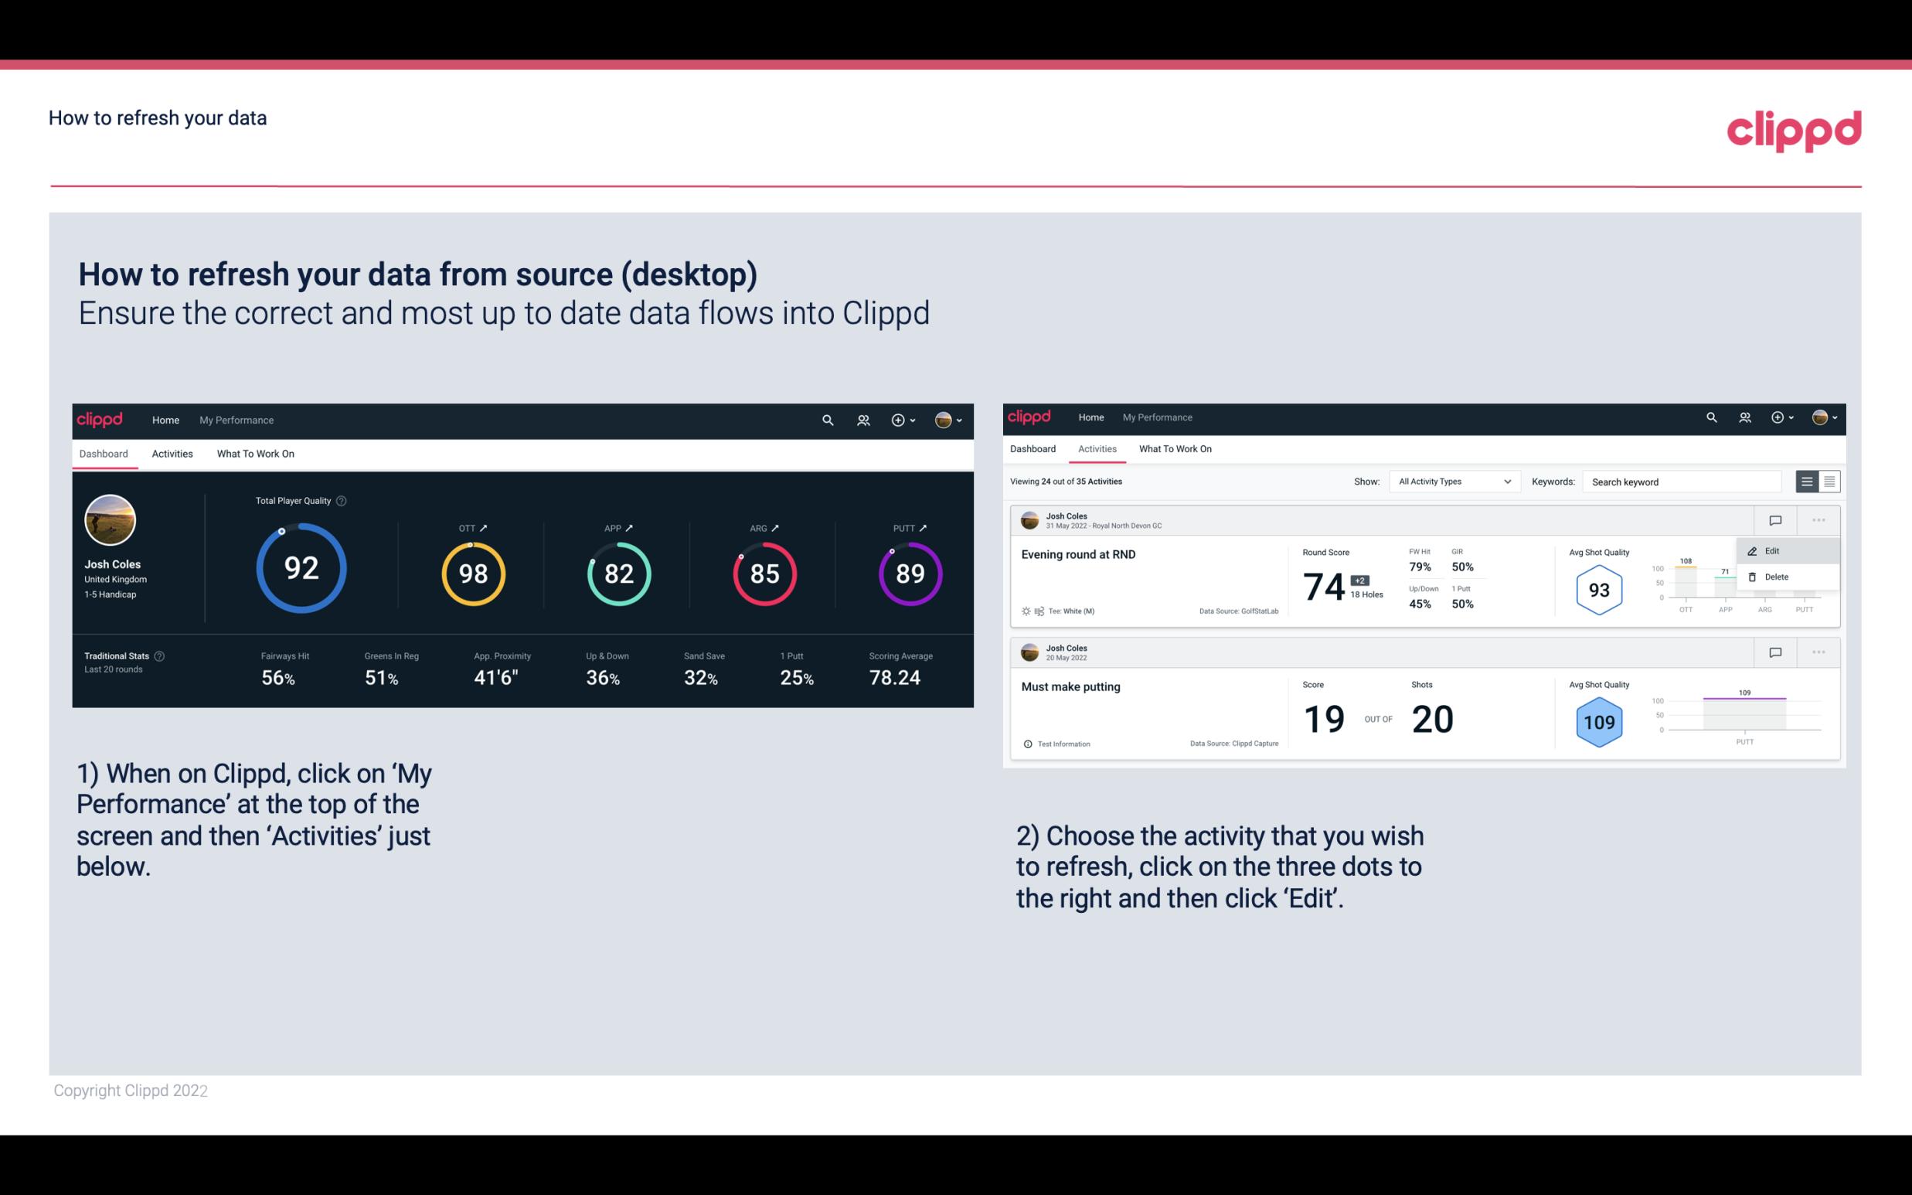Click the Josh Coles player profile thumbnail

(x=110, y=519)
